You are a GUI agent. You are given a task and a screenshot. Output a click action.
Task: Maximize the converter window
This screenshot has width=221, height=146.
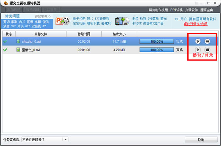coord(209,3)
